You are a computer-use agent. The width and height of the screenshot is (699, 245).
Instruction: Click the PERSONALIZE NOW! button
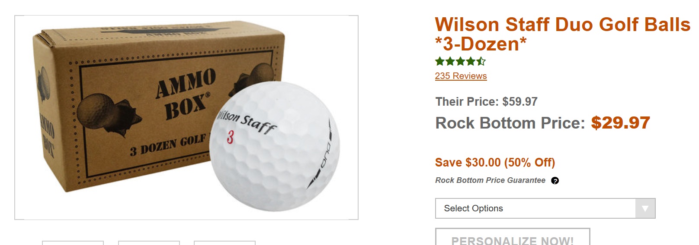click(513, 237)
